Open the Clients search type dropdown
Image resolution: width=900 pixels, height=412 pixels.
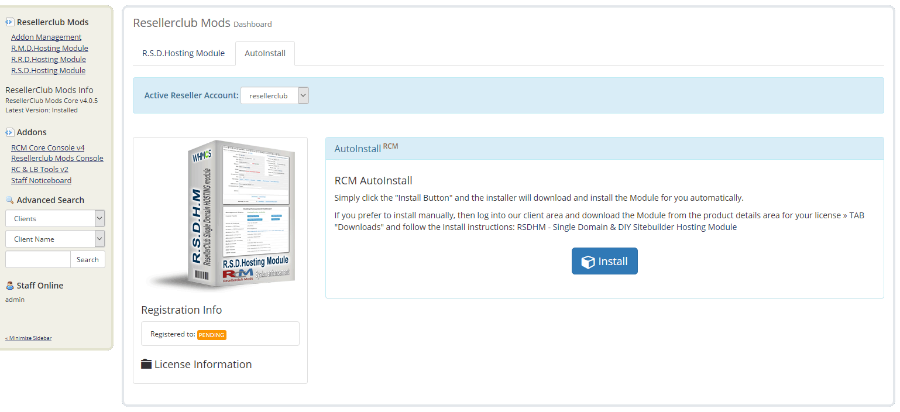55,218
